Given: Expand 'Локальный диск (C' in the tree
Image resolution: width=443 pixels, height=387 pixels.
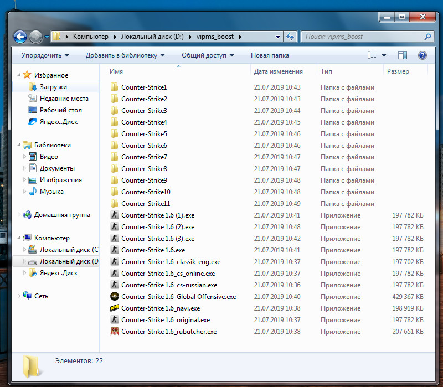Looking at the screenshot, I should point(24,250).
